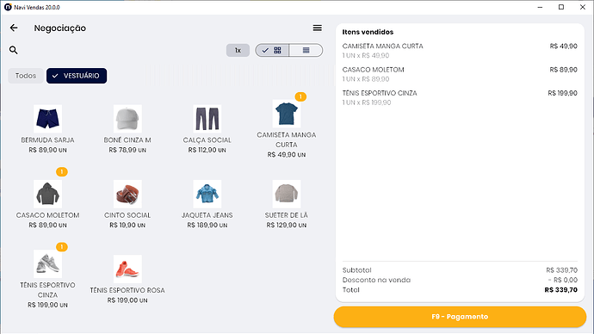Go back with the arrow icon
The image size is (594, 334).
(14, 28)
